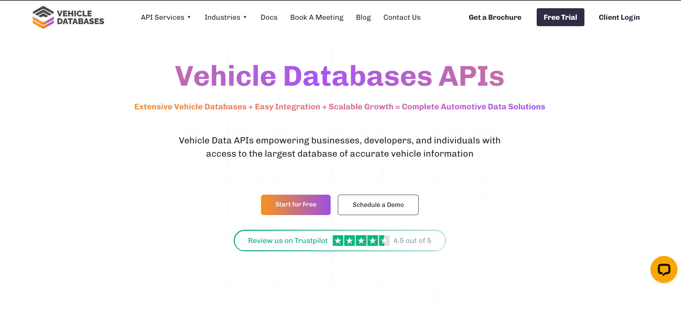Viewport: 681px width, 309px height.
Task: Click the Vehicle Databases logo
Action: pyautogui.click(x=68, y=17)
